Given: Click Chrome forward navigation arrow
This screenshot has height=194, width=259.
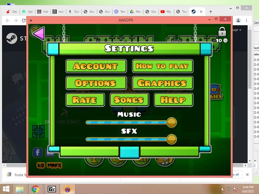Looking at the screenshot, I should pyautogui.click(x=16, y=20).
